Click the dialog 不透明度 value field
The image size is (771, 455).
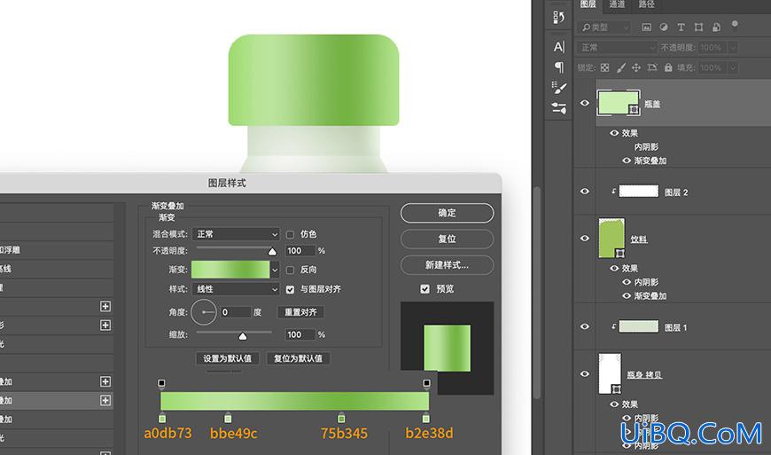pos(300,251)
